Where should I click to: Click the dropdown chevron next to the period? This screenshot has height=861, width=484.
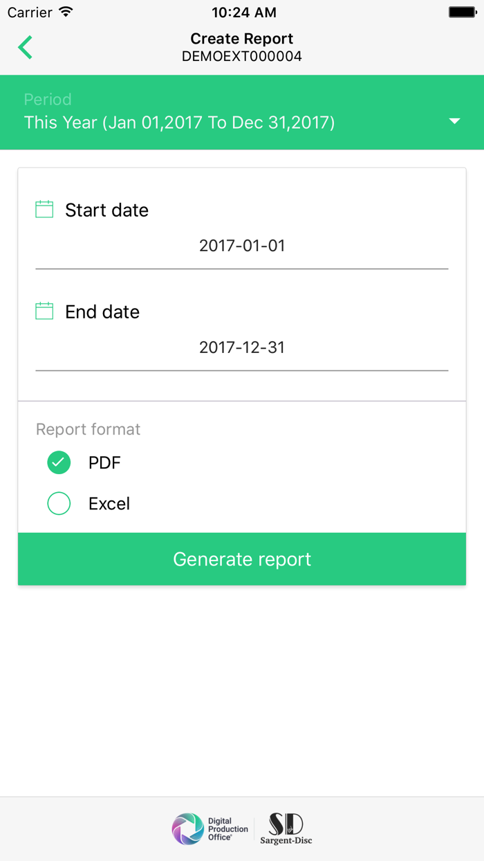click(454, 120)
